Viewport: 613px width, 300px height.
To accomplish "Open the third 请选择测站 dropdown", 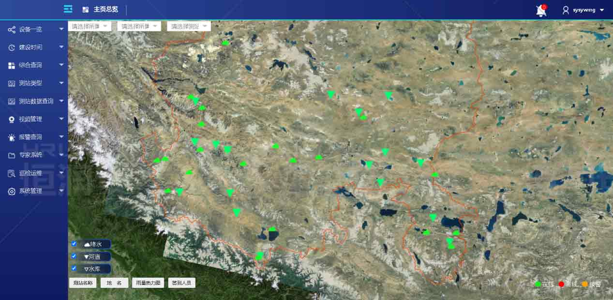I will pyautogui.click(x=189, y=27).
